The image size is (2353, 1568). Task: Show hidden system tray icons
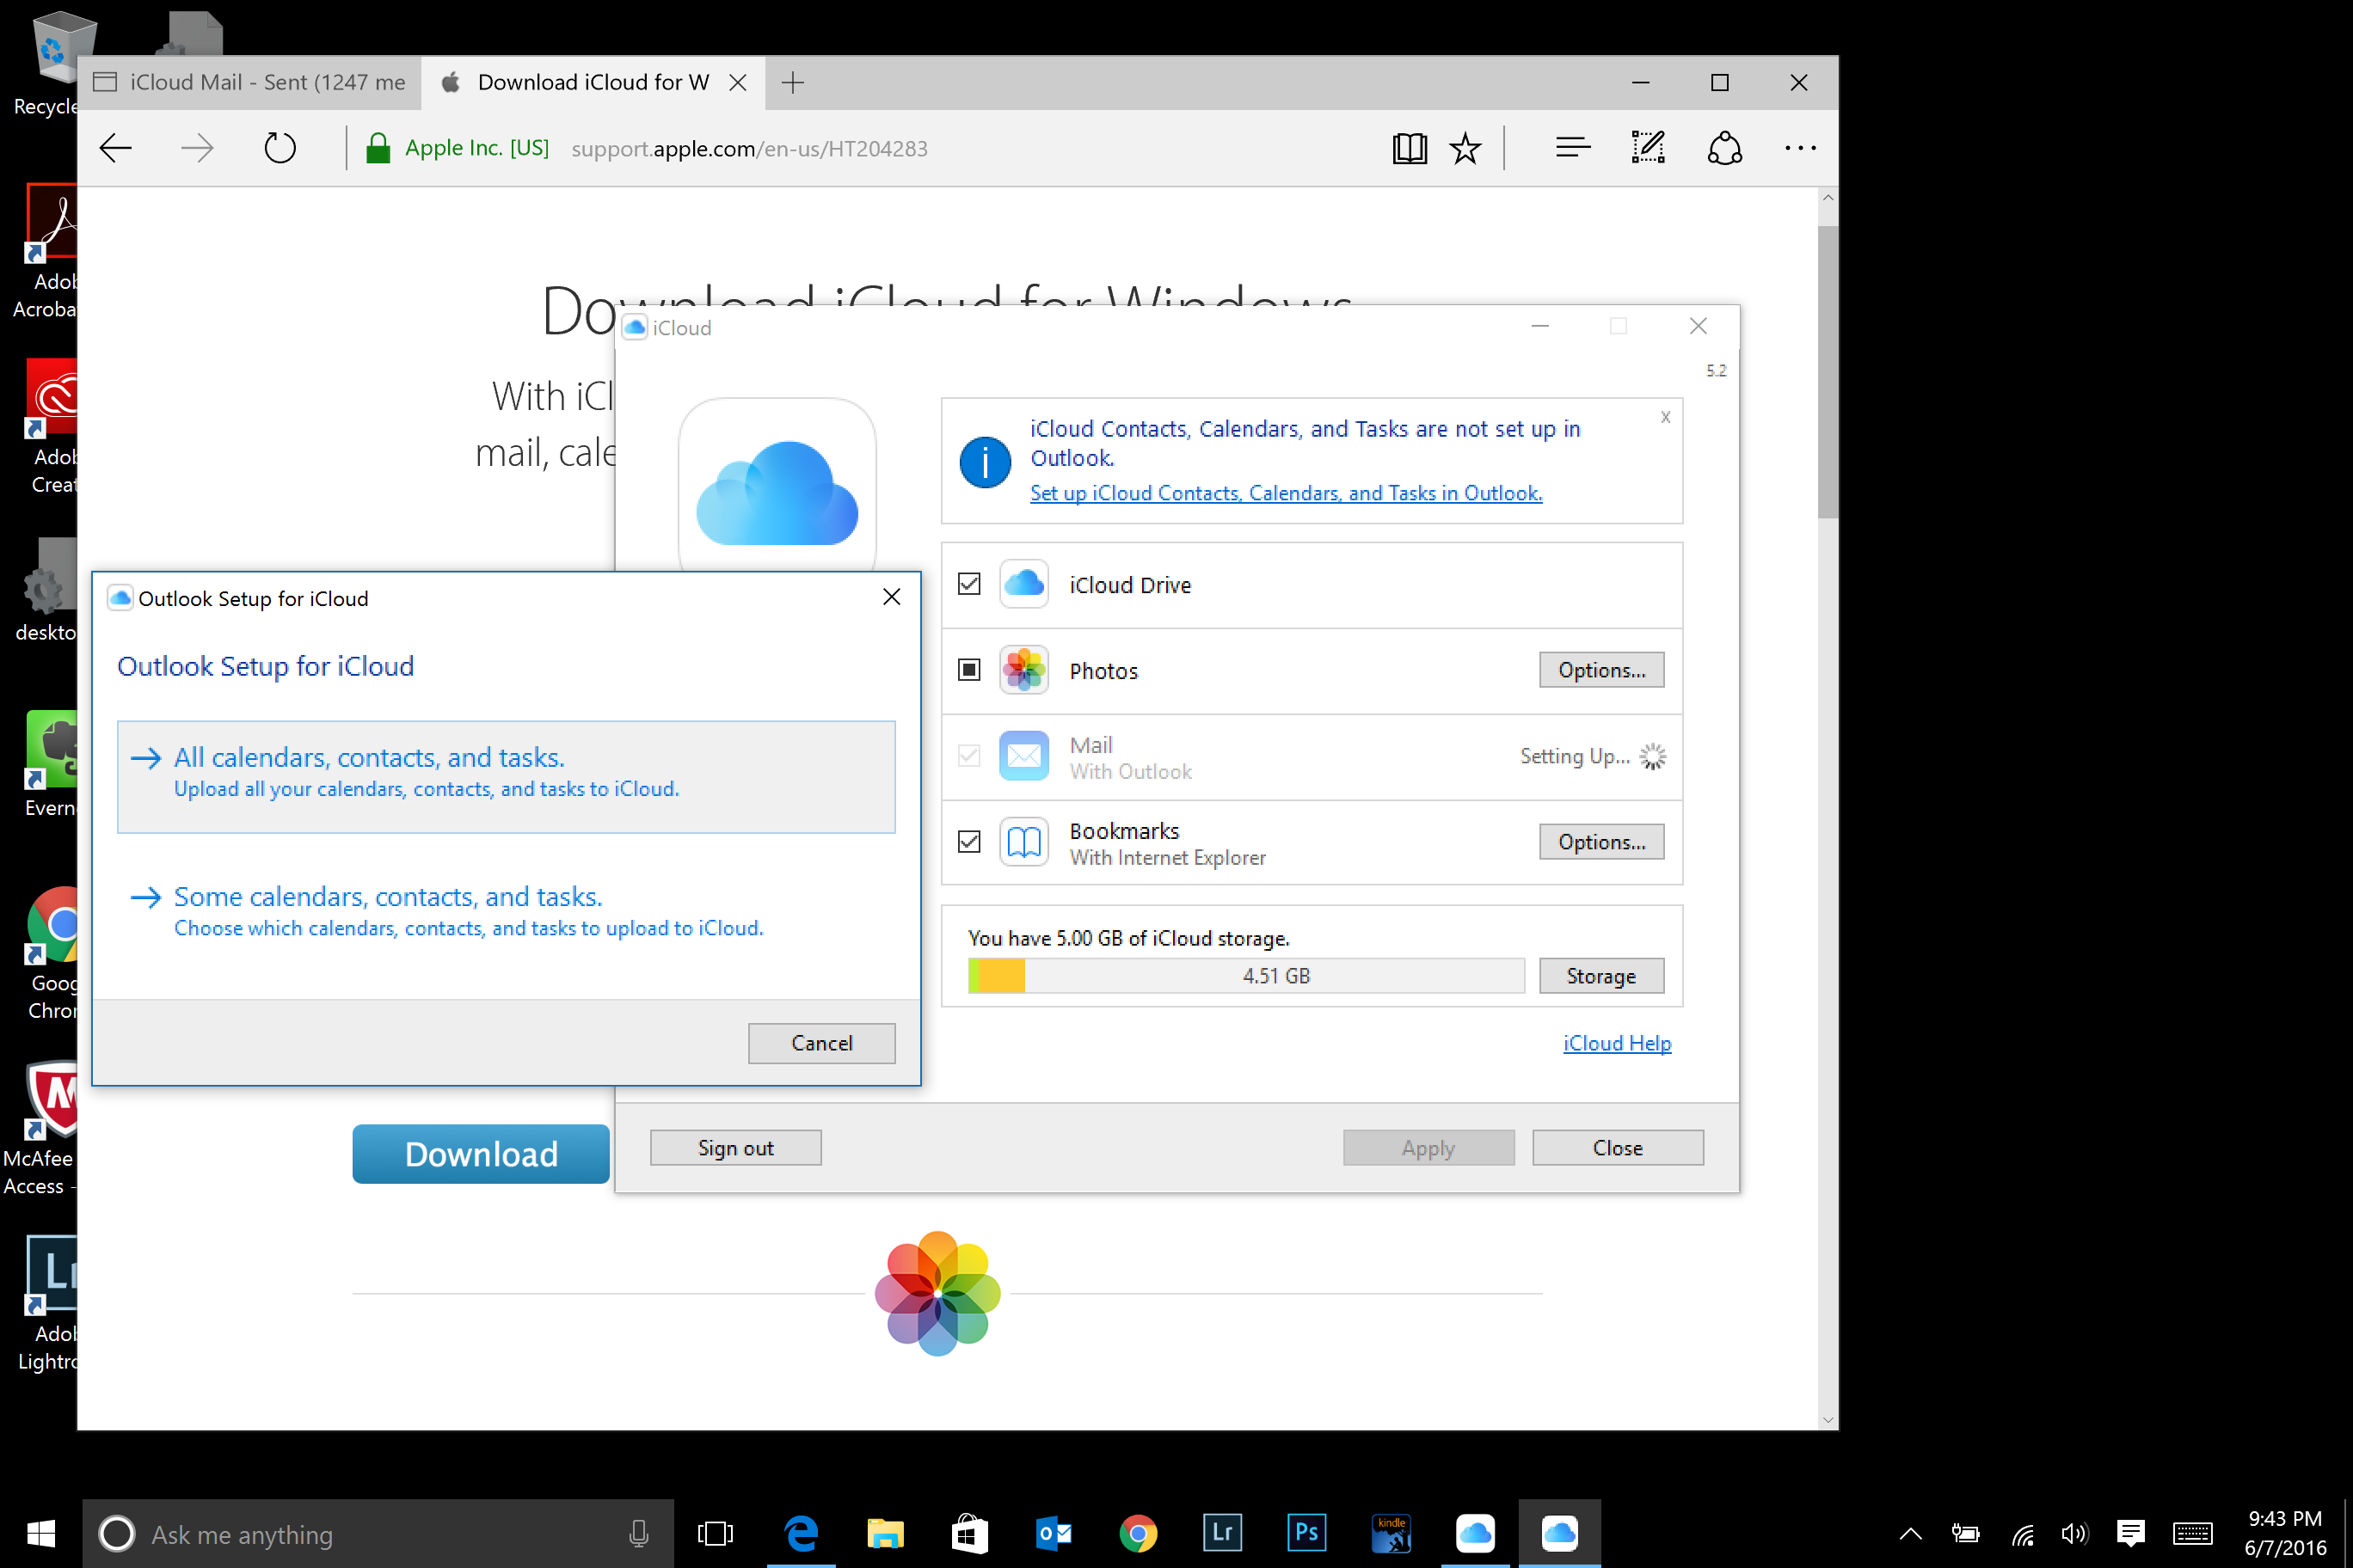click(1911, 1533)
